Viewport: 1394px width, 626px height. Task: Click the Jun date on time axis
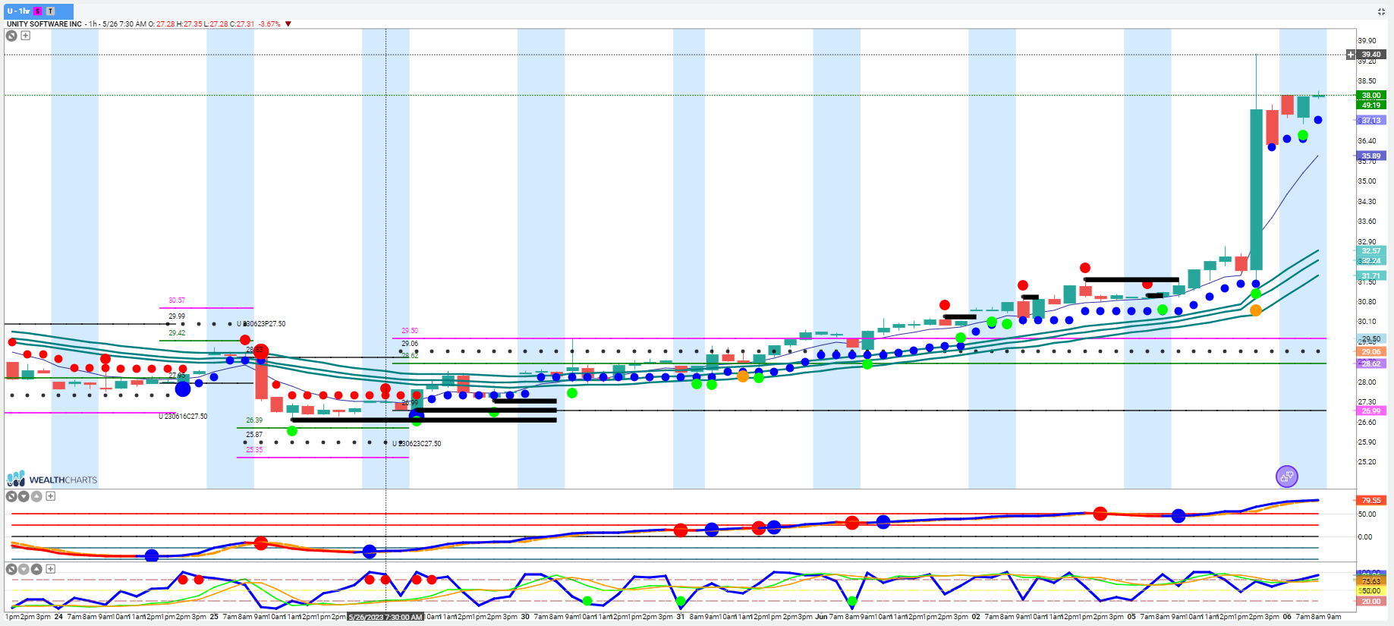coord(821,617)
